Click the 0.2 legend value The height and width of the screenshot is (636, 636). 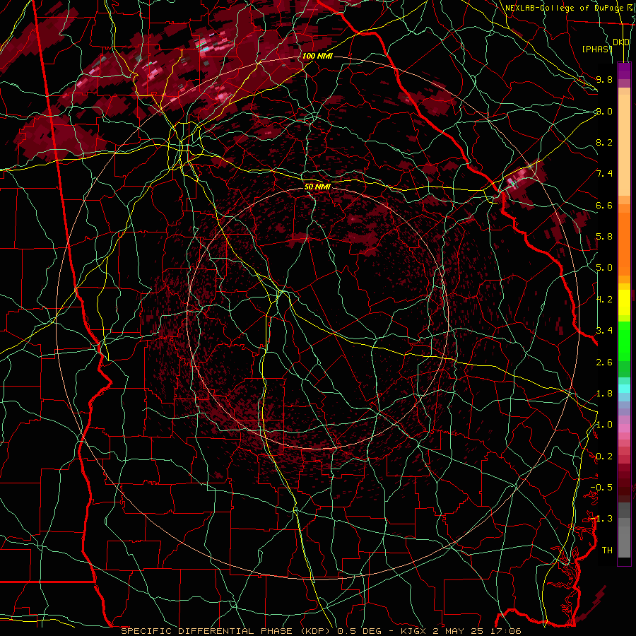click(x=604, y=457)
